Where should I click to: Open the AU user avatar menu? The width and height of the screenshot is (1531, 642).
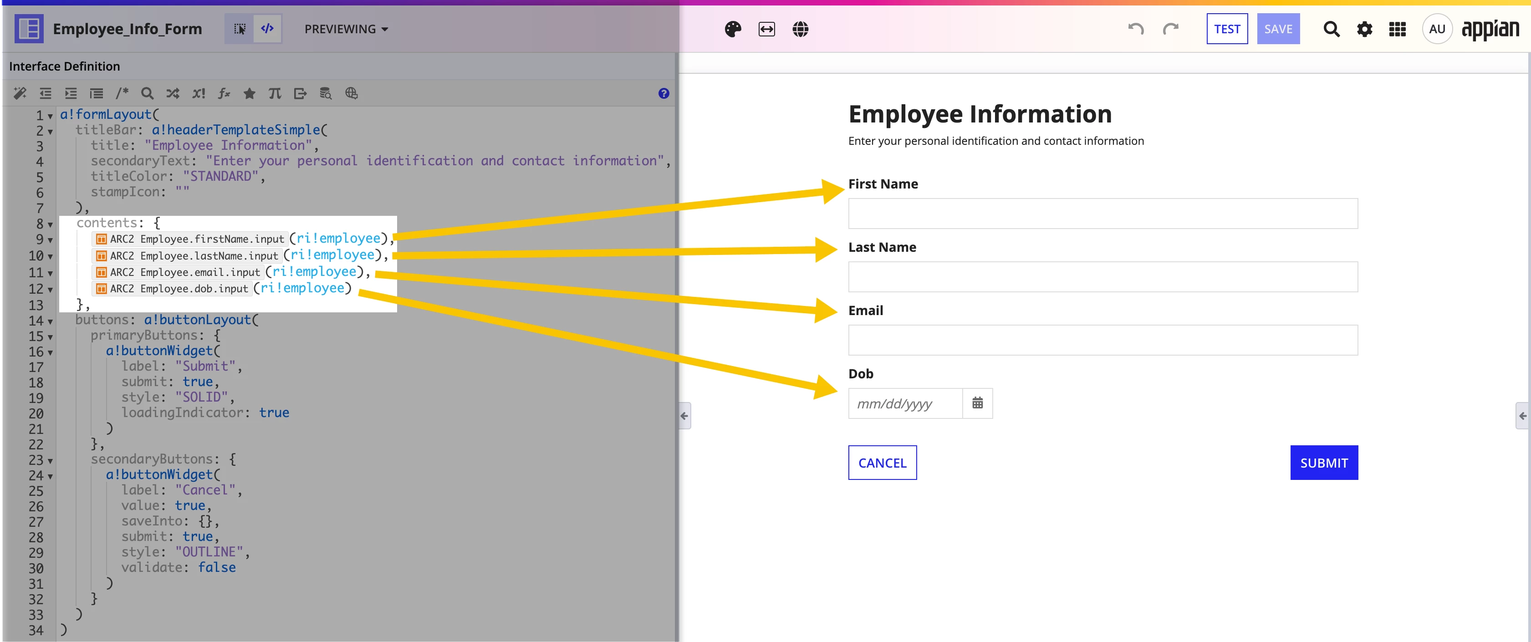coord(1437,29)
